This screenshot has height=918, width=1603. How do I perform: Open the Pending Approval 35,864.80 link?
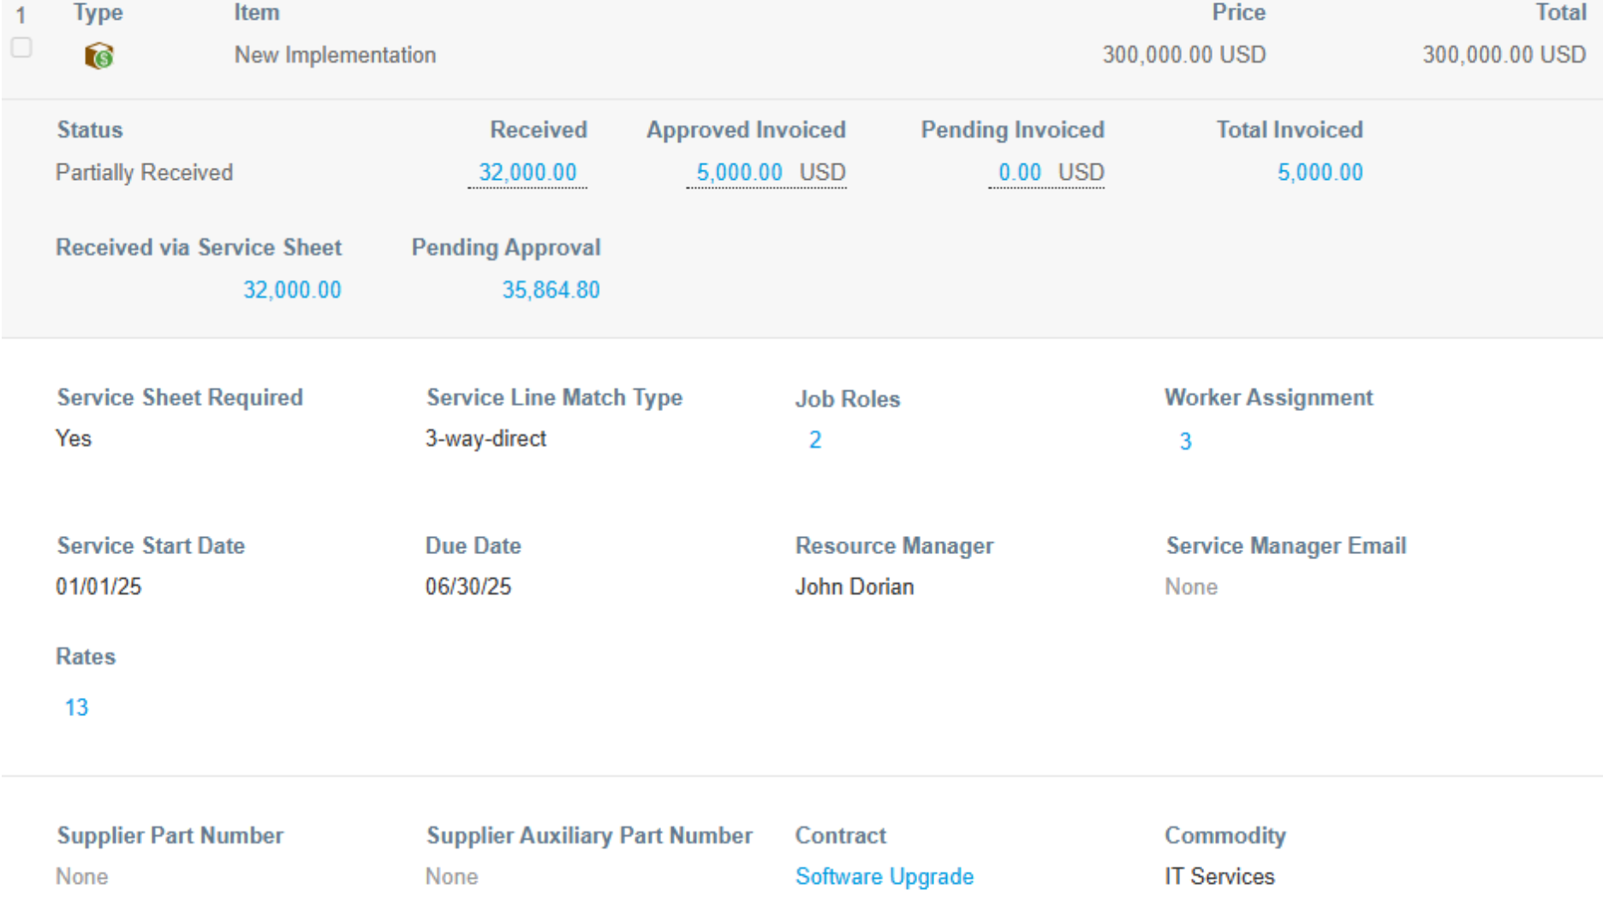551,289
